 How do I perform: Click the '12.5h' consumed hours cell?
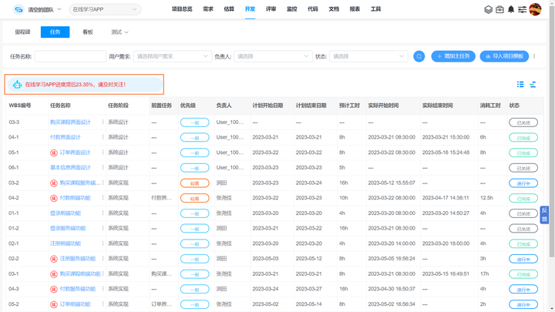point(486,198)
